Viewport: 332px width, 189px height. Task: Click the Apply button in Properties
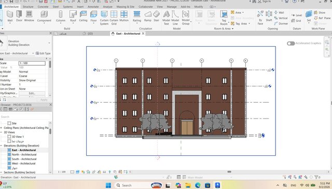point(44,100)
